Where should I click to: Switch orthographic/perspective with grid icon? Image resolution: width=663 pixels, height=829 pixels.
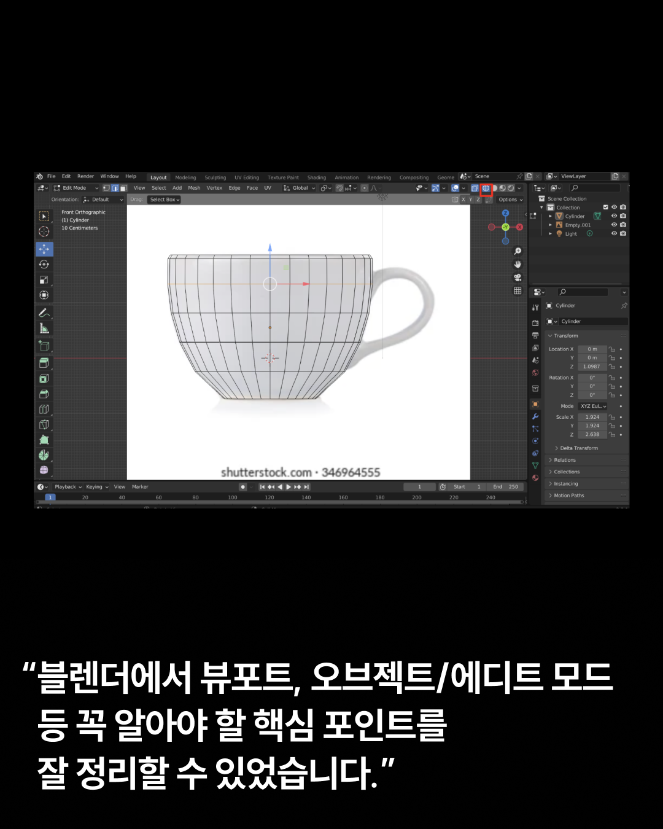[x=518, y=290]
